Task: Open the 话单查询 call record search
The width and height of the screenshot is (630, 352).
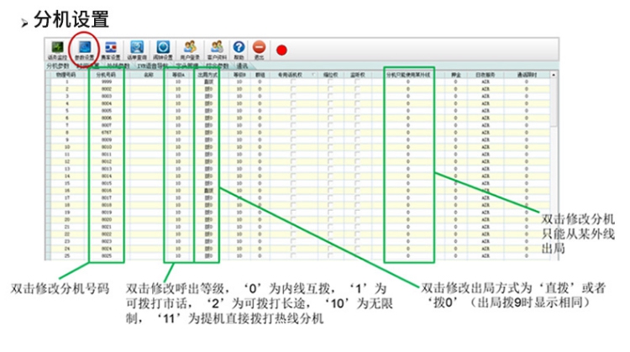Action: point(136,49)
